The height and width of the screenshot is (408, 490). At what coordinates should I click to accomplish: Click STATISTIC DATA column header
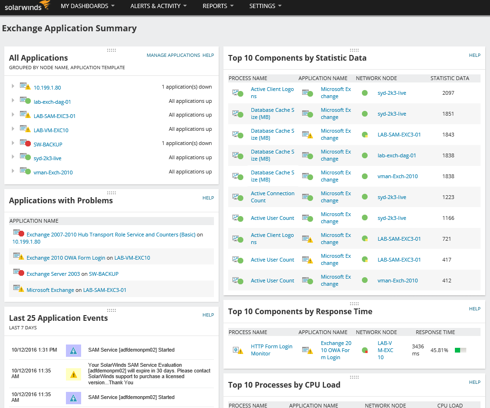click(450, 78)
